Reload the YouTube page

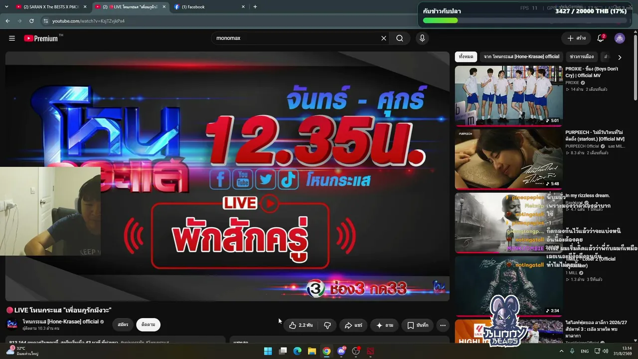click(x=31, y=21)
